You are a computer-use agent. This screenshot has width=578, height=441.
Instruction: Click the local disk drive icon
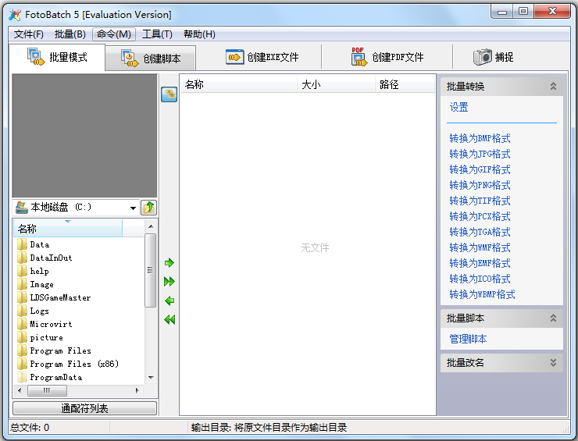(x=22, y=208)
